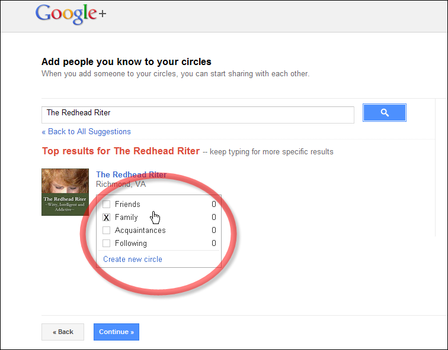The width and height of the screenshot is (448, 350).
Task: Uncheck the Family circle checkbox
Action: 107,218
